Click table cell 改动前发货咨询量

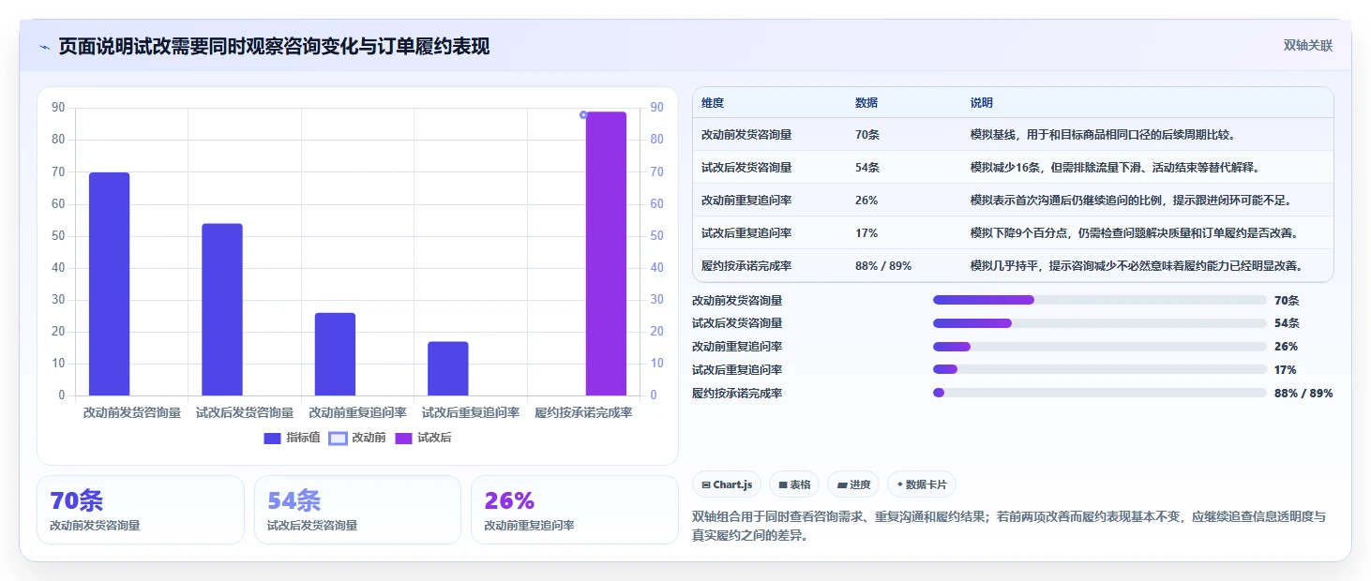point(746,135)
